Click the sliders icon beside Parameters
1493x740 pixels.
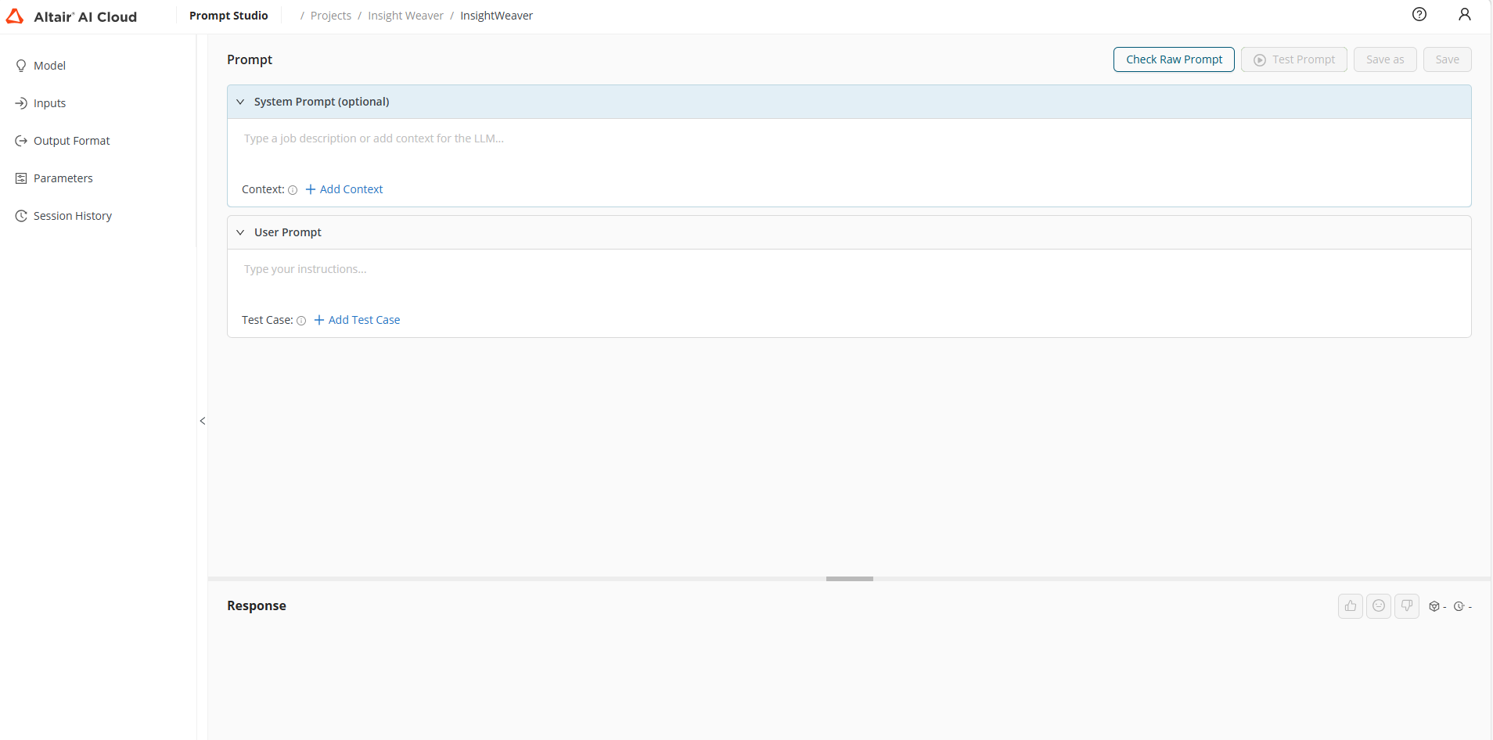coord(21,178)
